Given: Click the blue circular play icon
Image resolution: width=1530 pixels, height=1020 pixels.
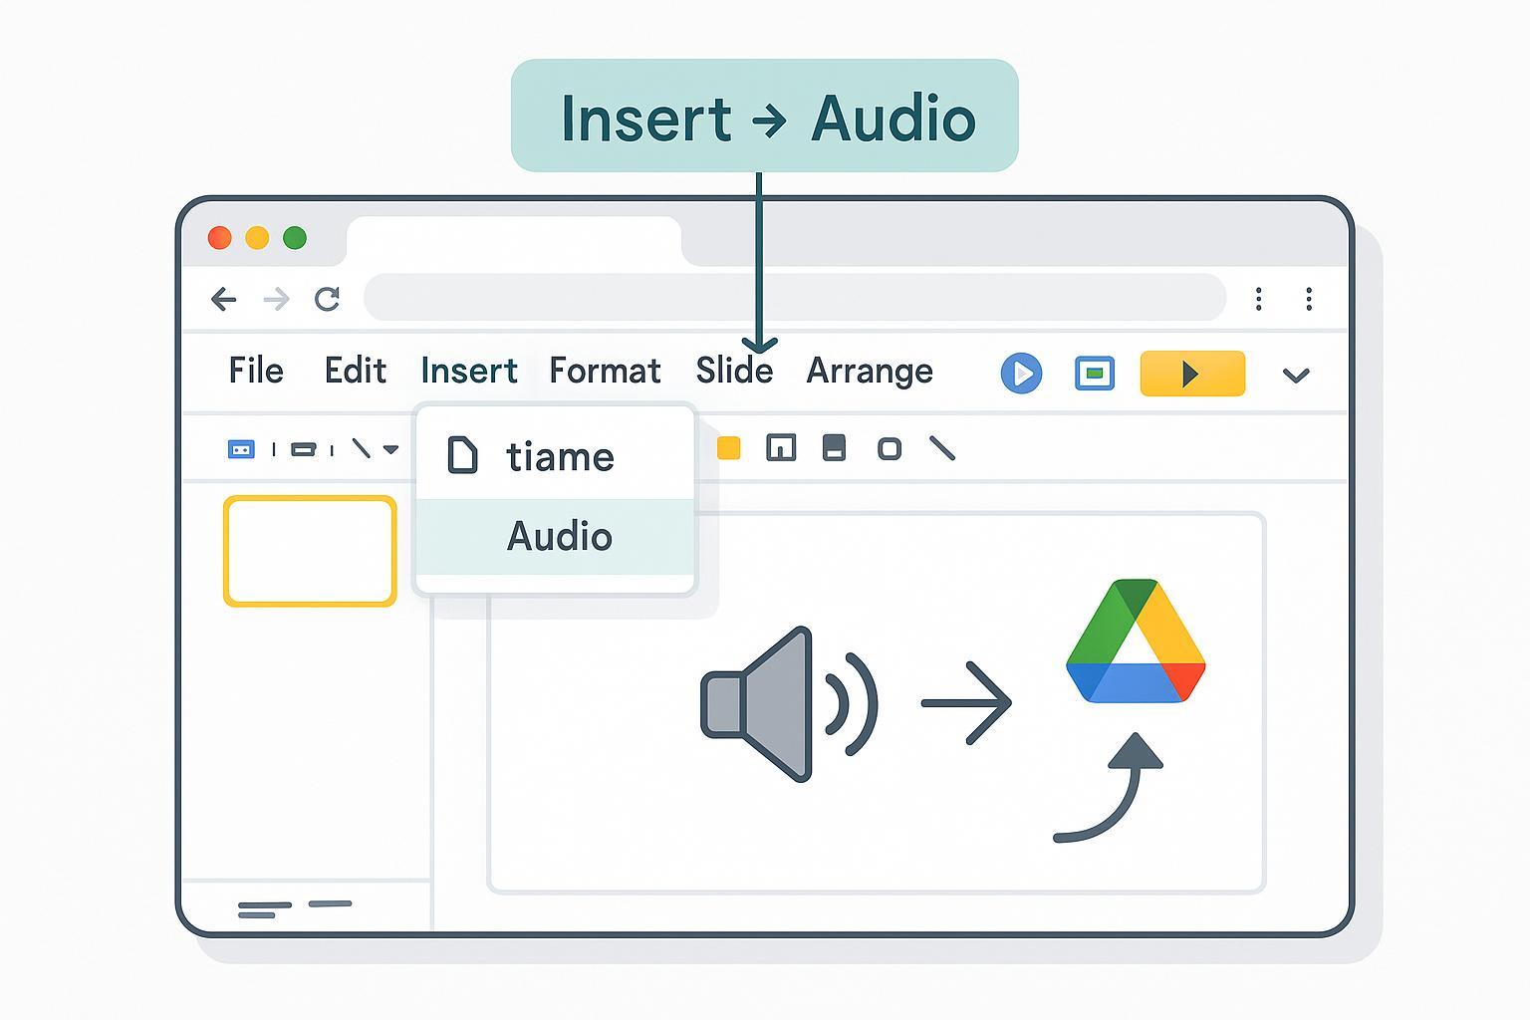Looking at the screenshot, I should 1021,374.
